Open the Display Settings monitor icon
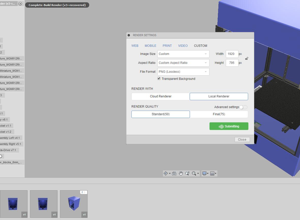Image resolution: width=300 pixels, height=220 pixels. [204, 173]
